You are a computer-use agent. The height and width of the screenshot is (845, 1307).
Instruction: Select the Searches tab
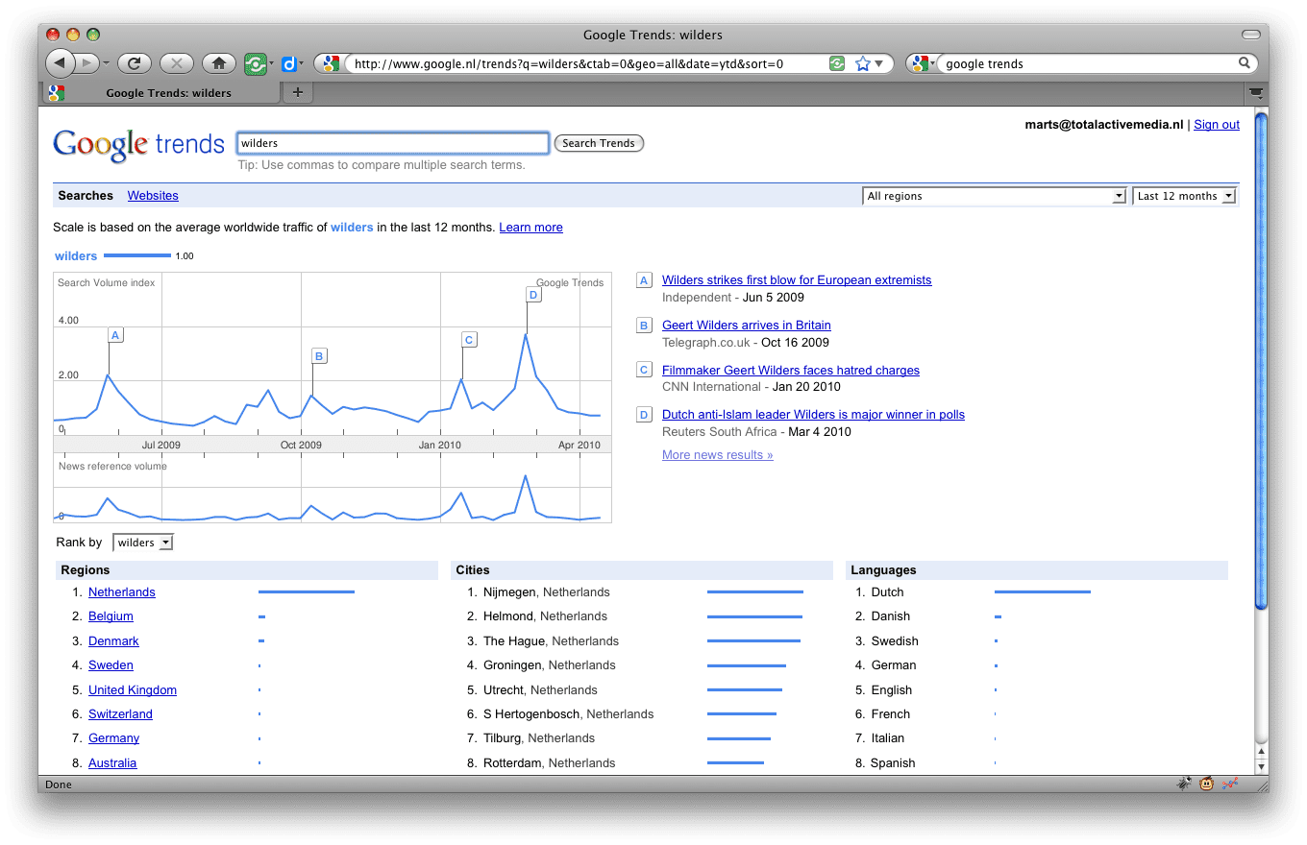click(x=86, y=196)
